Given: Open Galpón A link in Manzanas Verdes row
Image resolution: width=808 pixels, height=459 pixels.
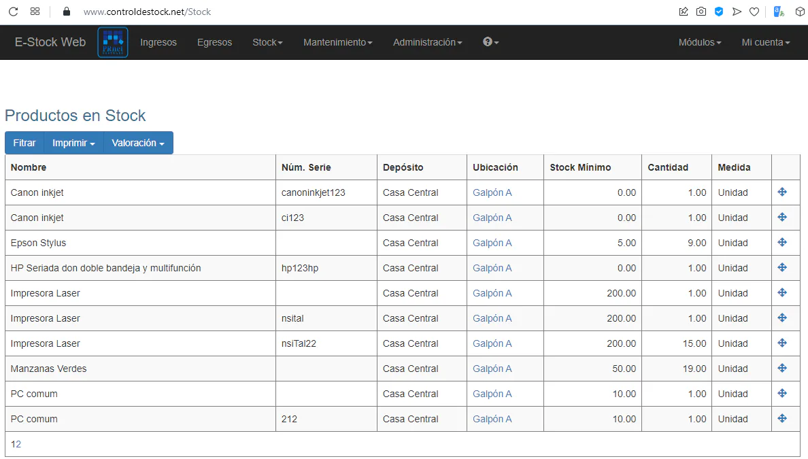Looking at the screenshot, I should click(492, 369).
